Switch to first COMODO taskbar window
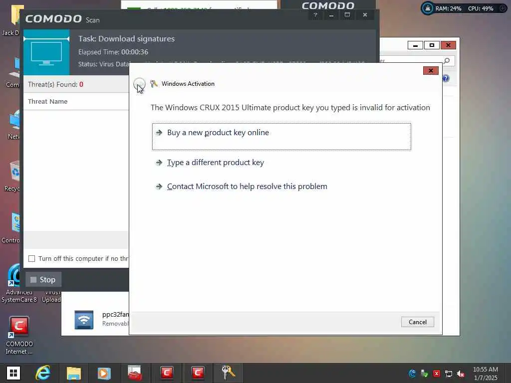 coord(167,373)
